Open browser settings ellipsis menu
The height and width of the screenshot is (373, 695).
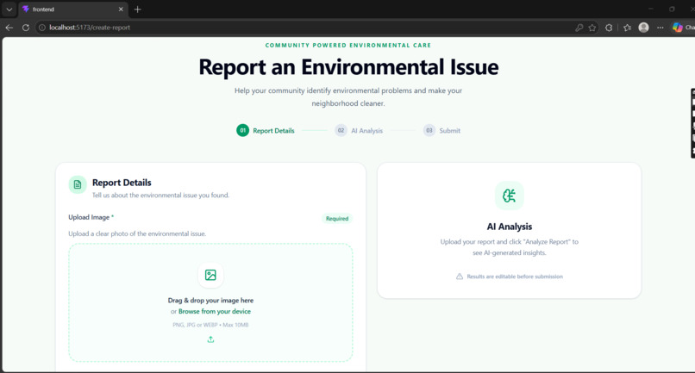[x=661, y=28]
